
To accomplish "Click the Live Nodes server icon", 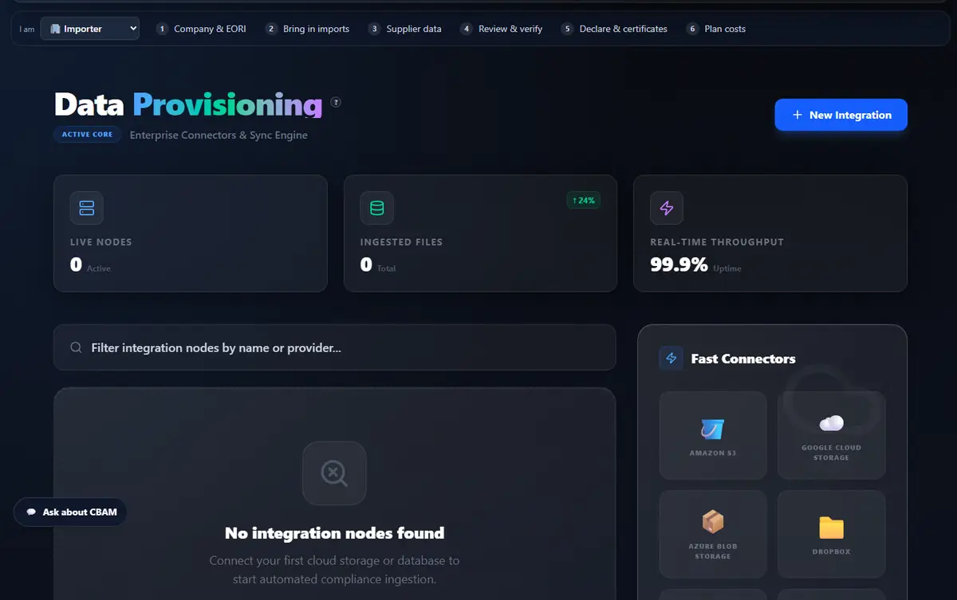I will tap(87, 208).
